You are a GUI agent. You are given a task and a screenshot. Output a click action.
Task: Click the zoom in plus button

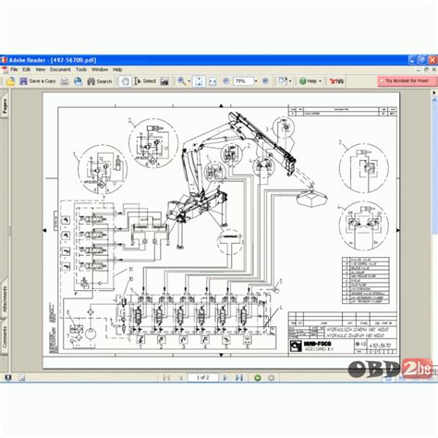click(x=265, y=81)
